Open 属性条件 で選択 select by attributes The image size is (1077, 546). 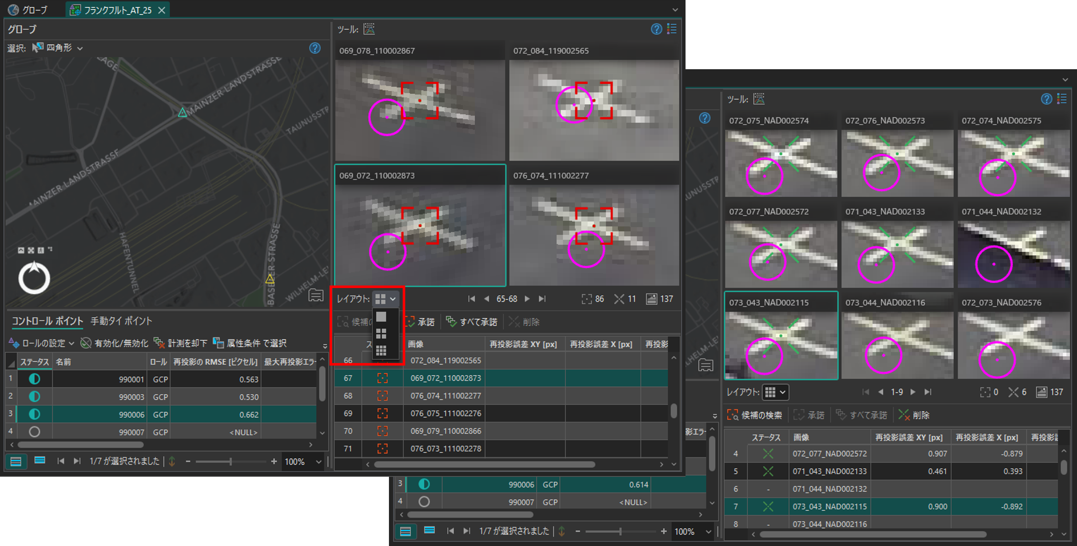point(250,343)
